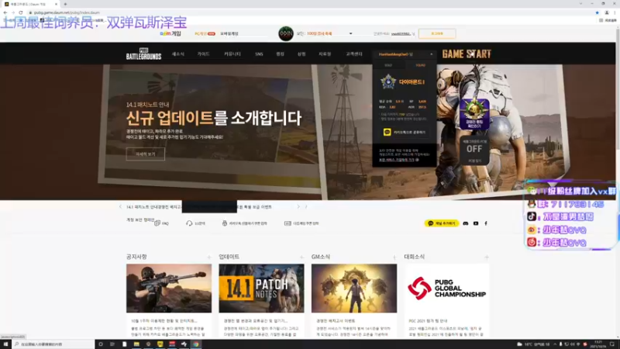Click yellow 채널 추가하기 button
The height and width of the screenshot is (349, 620).
click(x=441, y=223)
